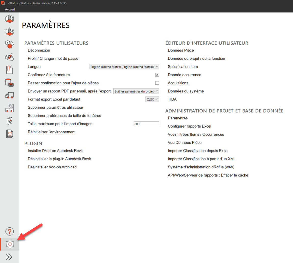Open the PDF report email dropdown
Image resolution: width=293 pixels, height=263 pixels.
click(136, 91)
